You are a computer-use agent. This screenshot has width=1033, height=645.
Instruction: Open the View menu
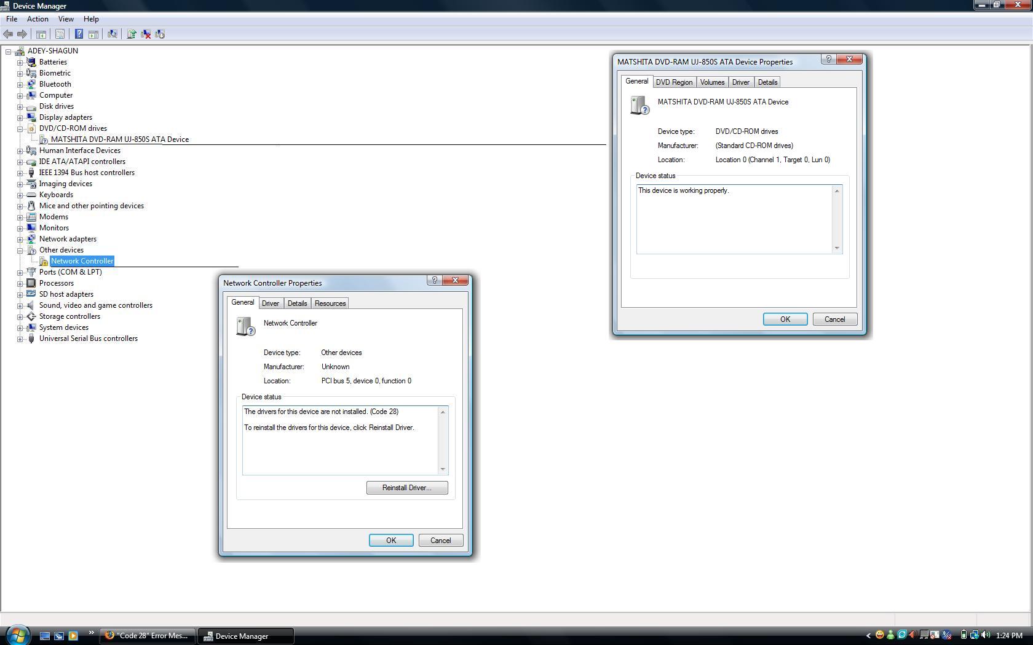[66, 19]
